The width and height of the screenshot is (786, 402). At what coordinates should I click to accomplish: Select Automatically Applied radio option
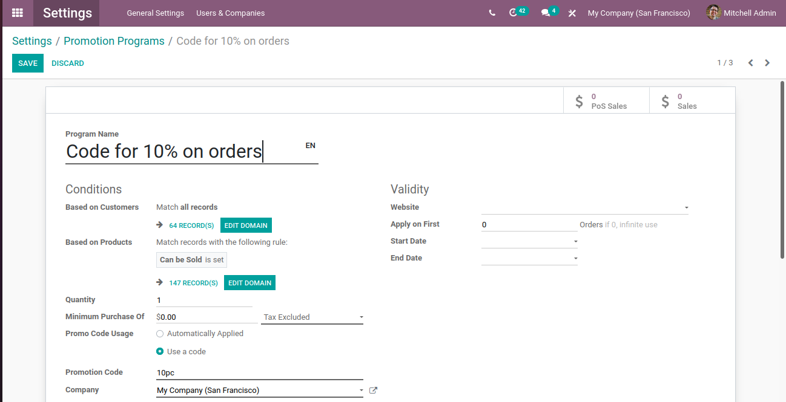160,334
